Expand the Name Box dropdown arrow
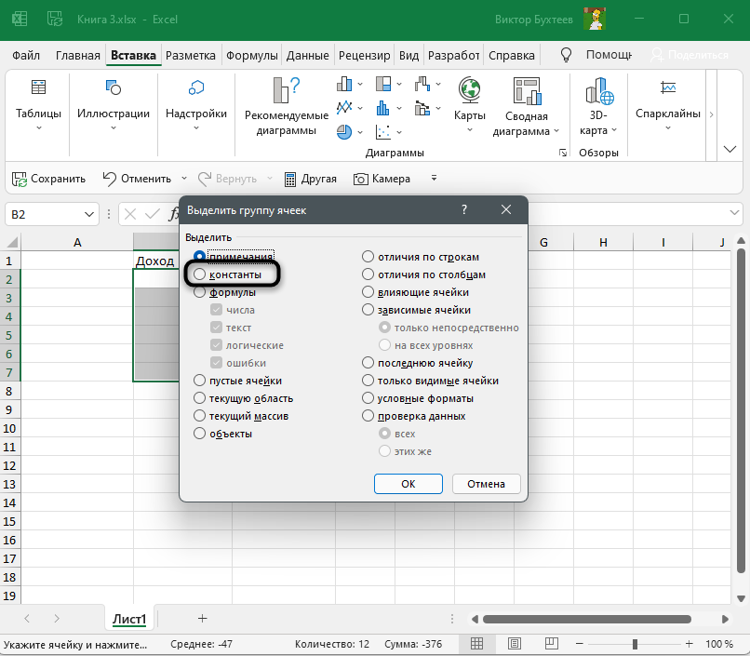 89,215
